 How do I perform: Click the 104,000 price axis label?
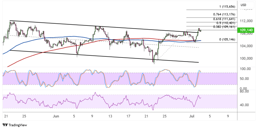tap(246, 46)
